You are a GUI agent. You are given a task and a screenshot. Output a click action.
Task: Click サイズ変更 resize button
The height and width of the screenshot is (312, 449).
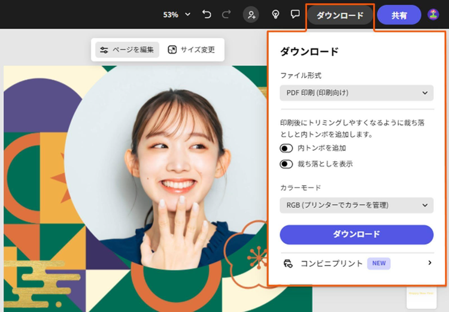pos(192,50)
